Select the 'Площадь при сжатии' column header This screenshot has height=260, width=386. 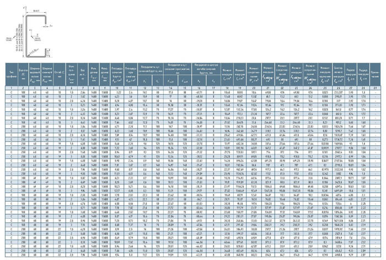(131, 74)
